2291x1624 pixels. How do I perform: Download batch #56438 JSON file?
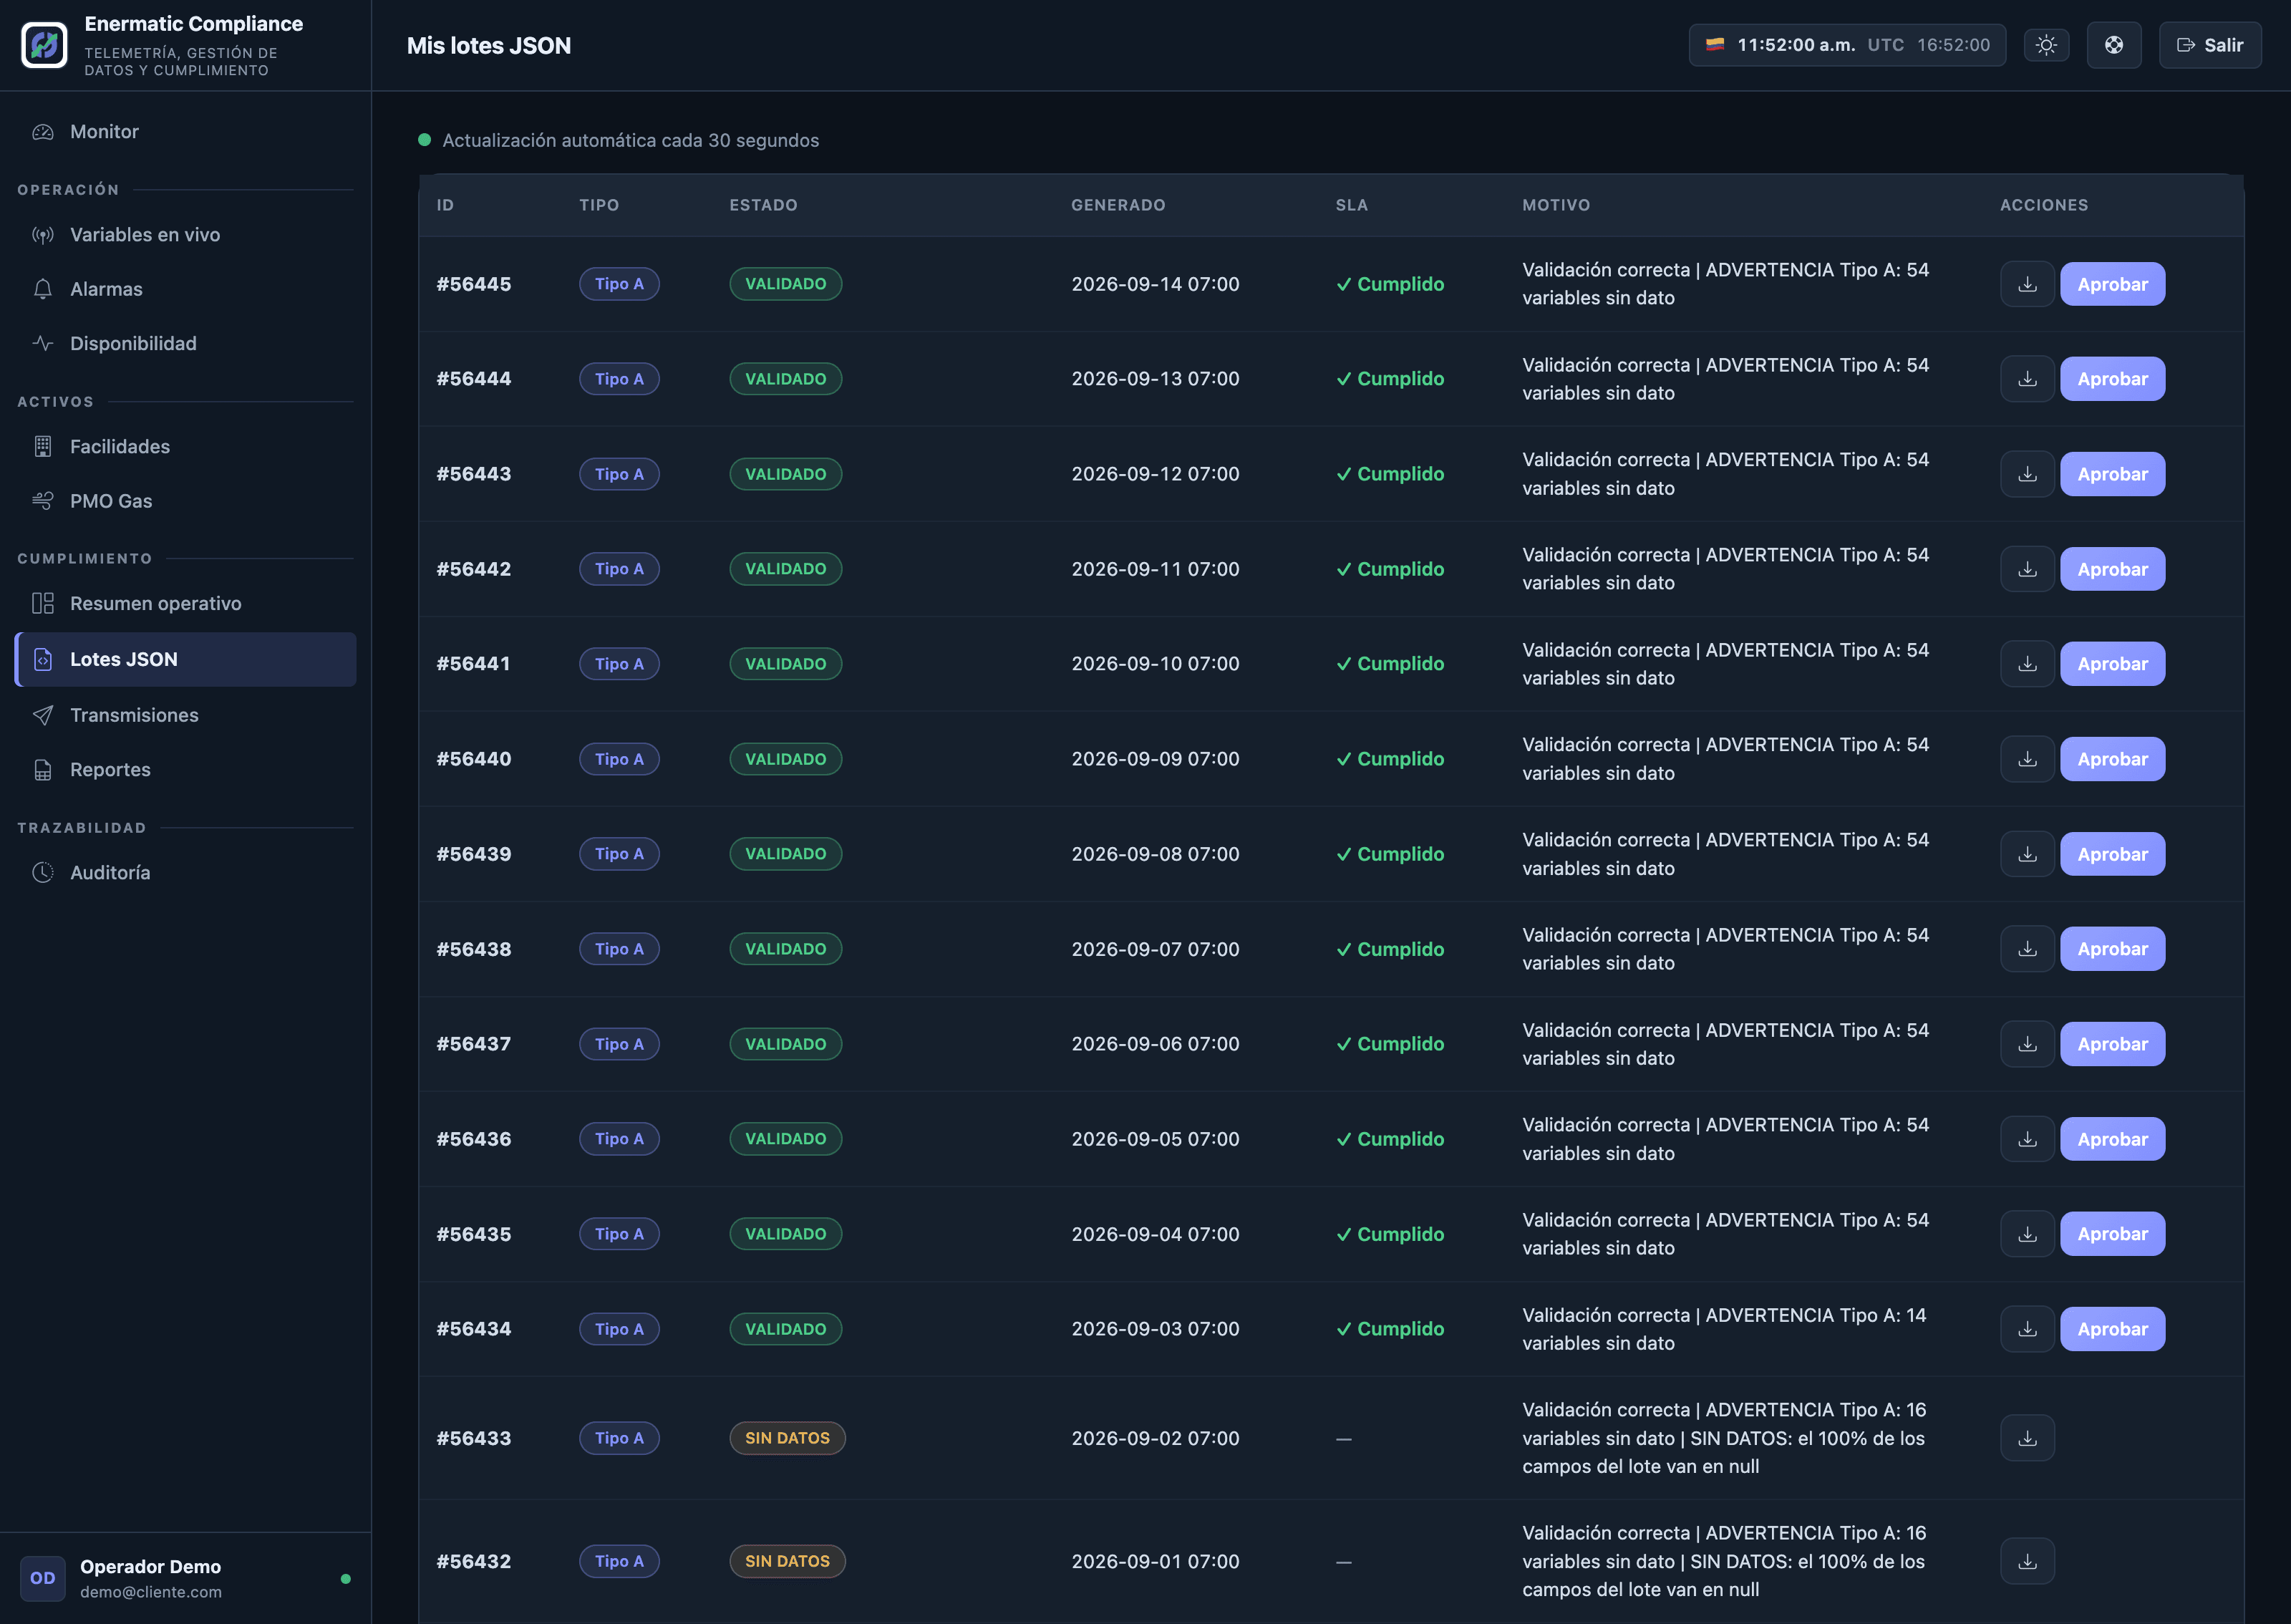(x=2027, y=949)
